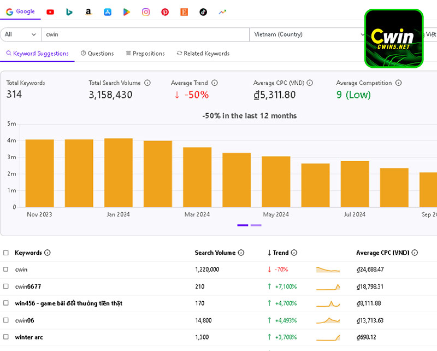Click info icon beside Keywords column header

click(48, 253)
